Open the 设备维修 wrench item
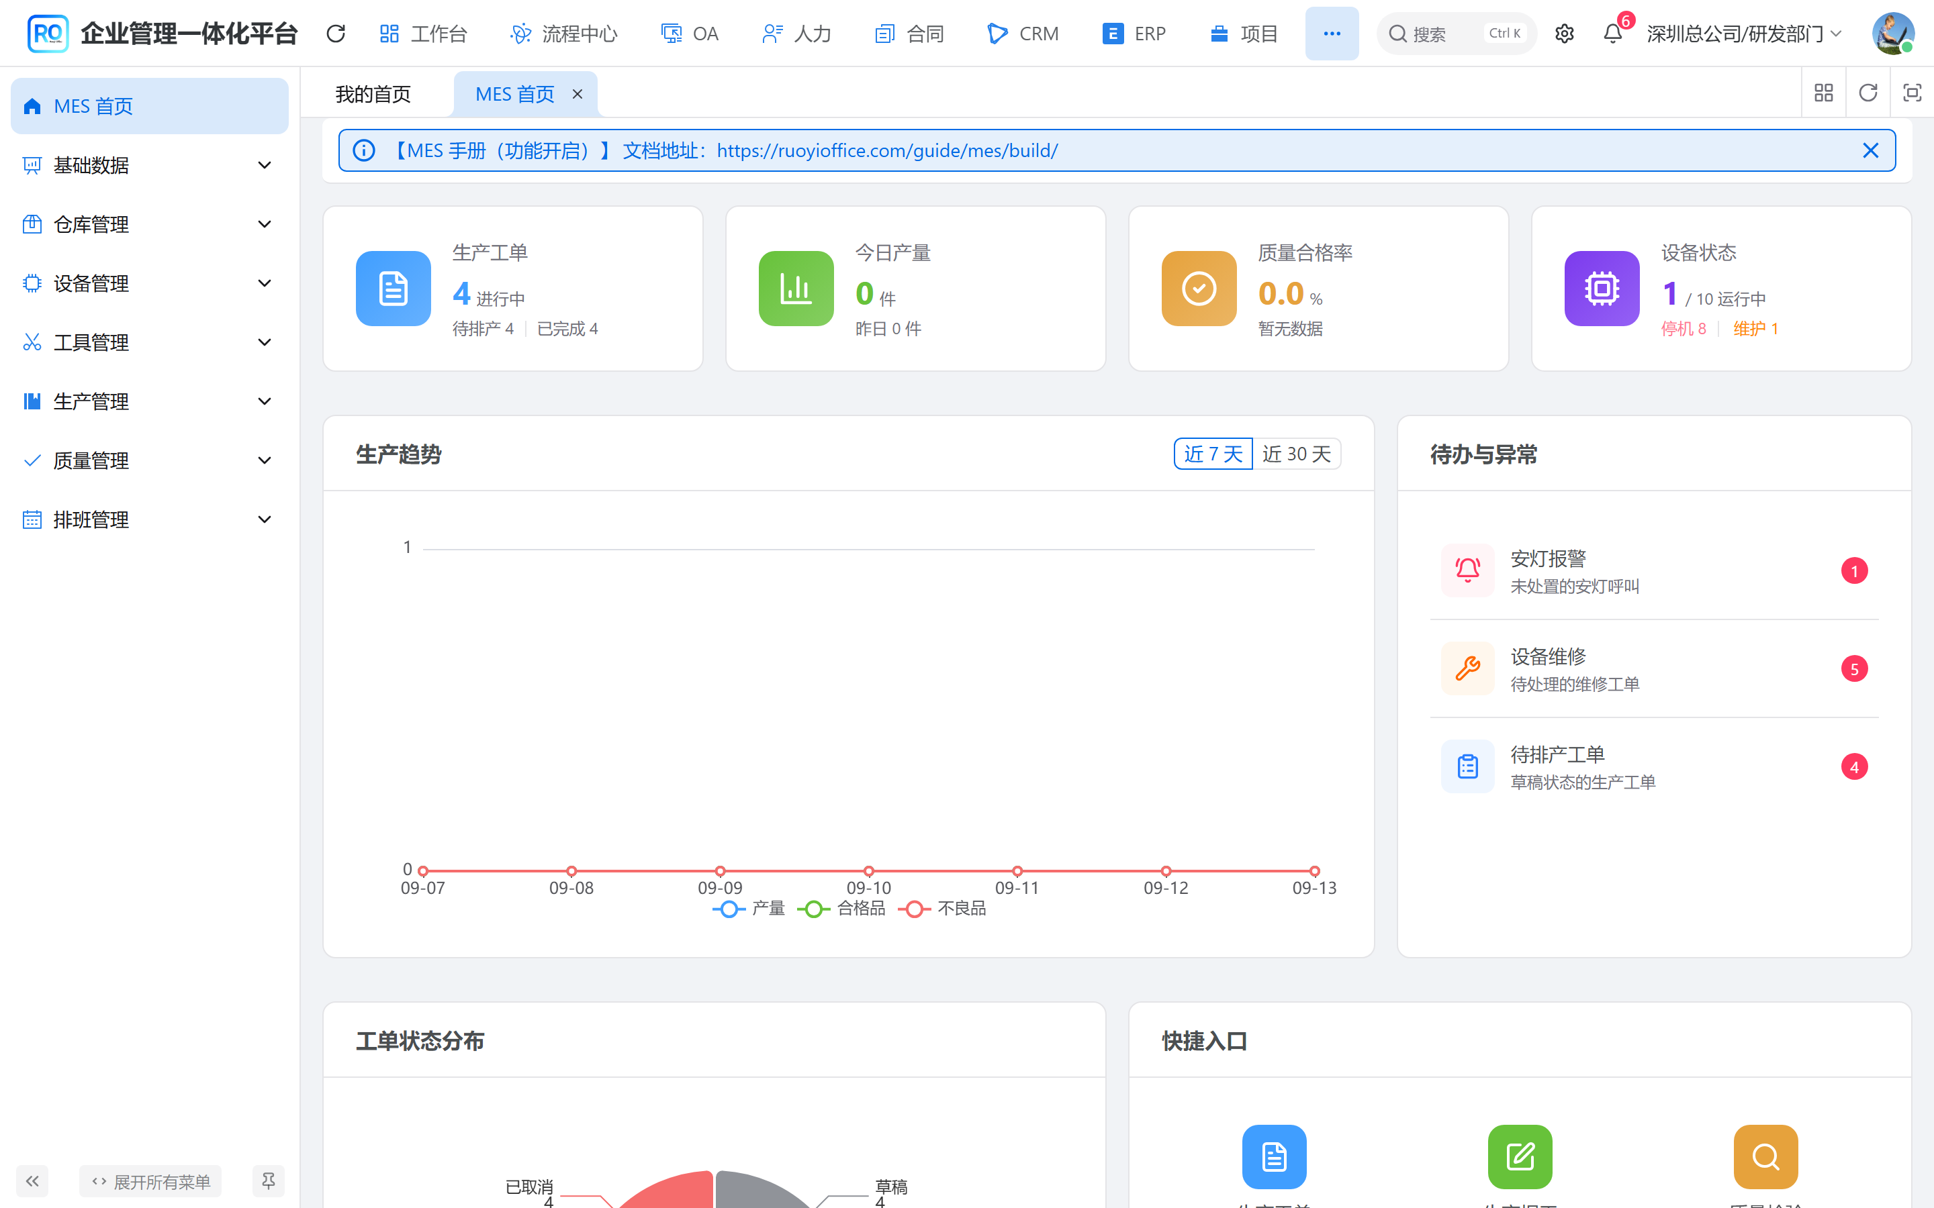 pos(1653,668)
